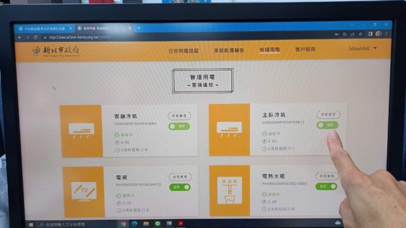Screen dimensions: 406x228
Task: Click the 排程管理 button for 客廳冷氣
Action: click(x=179, y=116)
